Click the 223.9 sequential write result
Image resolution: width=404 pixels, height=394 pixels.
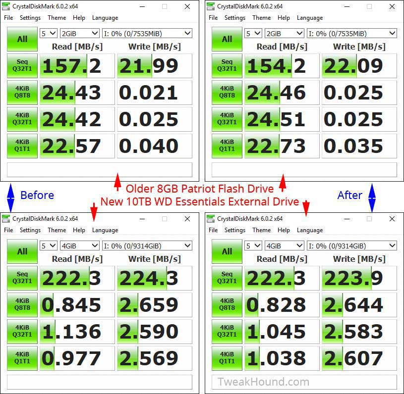(x=359, y=278)
